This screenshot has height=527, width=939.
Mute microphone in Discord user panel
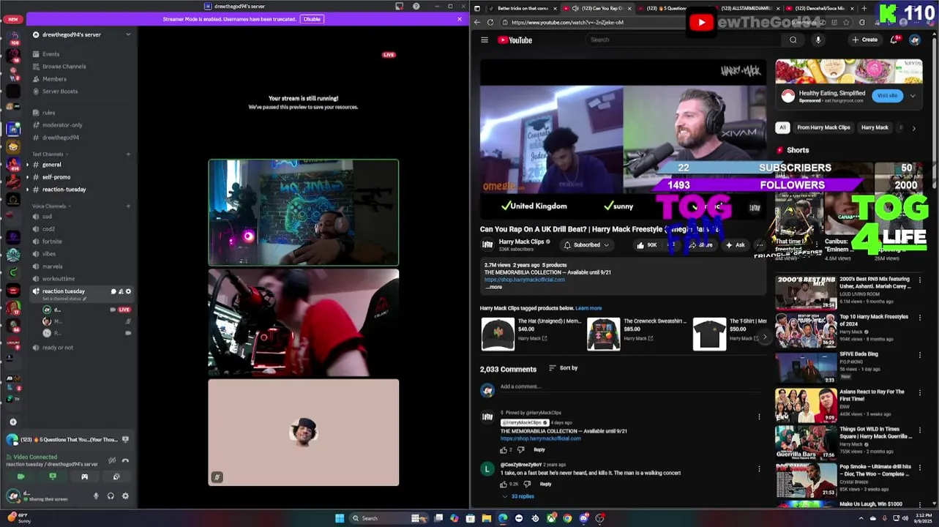click(95, 496)
